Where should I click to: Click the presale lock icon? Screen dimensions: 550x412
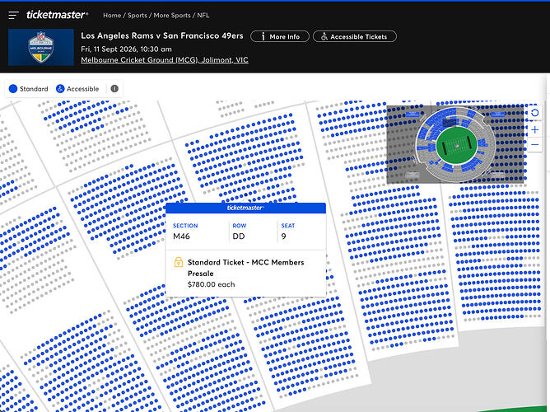179,263
